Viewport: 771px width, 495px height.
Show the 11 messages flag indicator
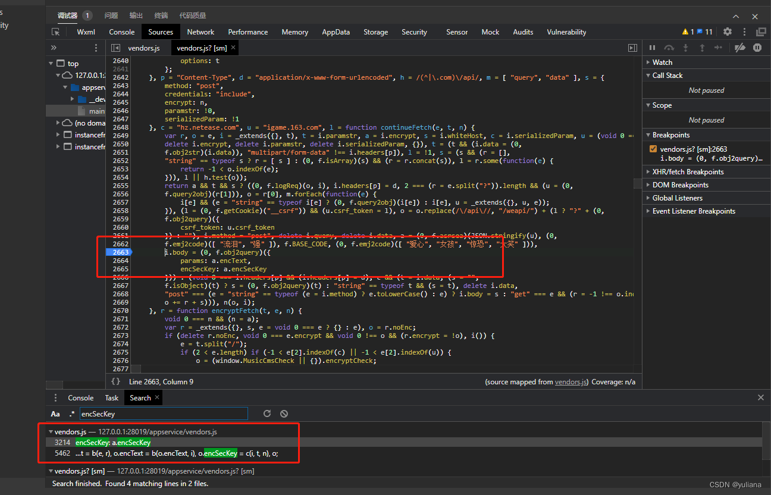[x=704, y=32]
